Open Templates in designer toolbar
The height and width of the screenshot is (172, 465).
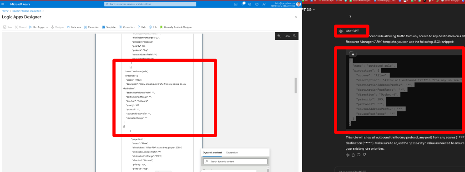pos(109,27)
